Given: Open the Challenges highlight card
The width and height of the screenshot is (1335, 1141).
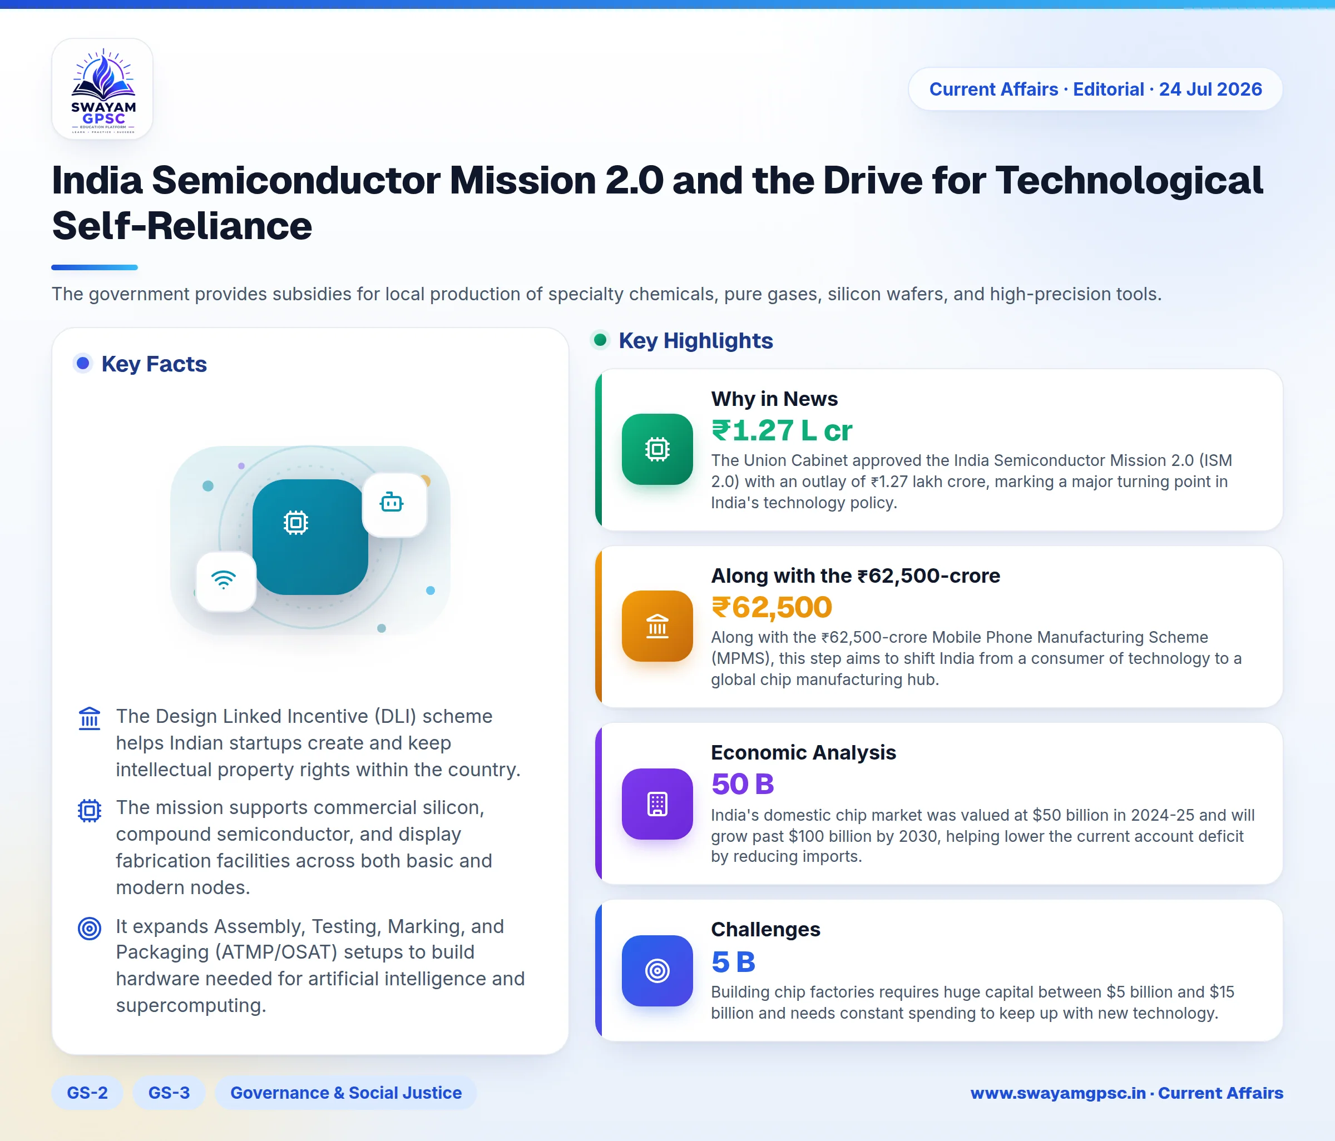Looking at the screenshot, I should pyautogui.click(x=940, y=970).
